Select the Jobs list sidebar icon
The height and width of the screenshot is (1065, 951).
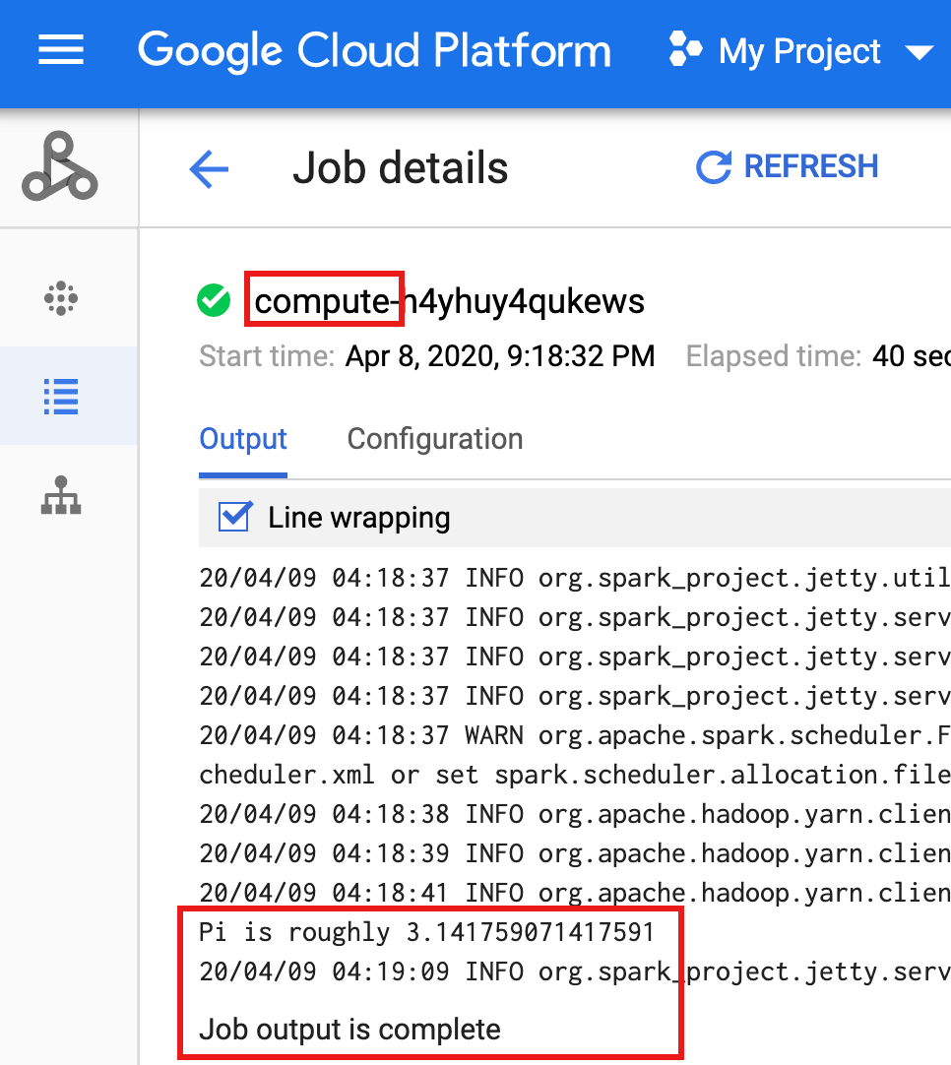[61, 396]
